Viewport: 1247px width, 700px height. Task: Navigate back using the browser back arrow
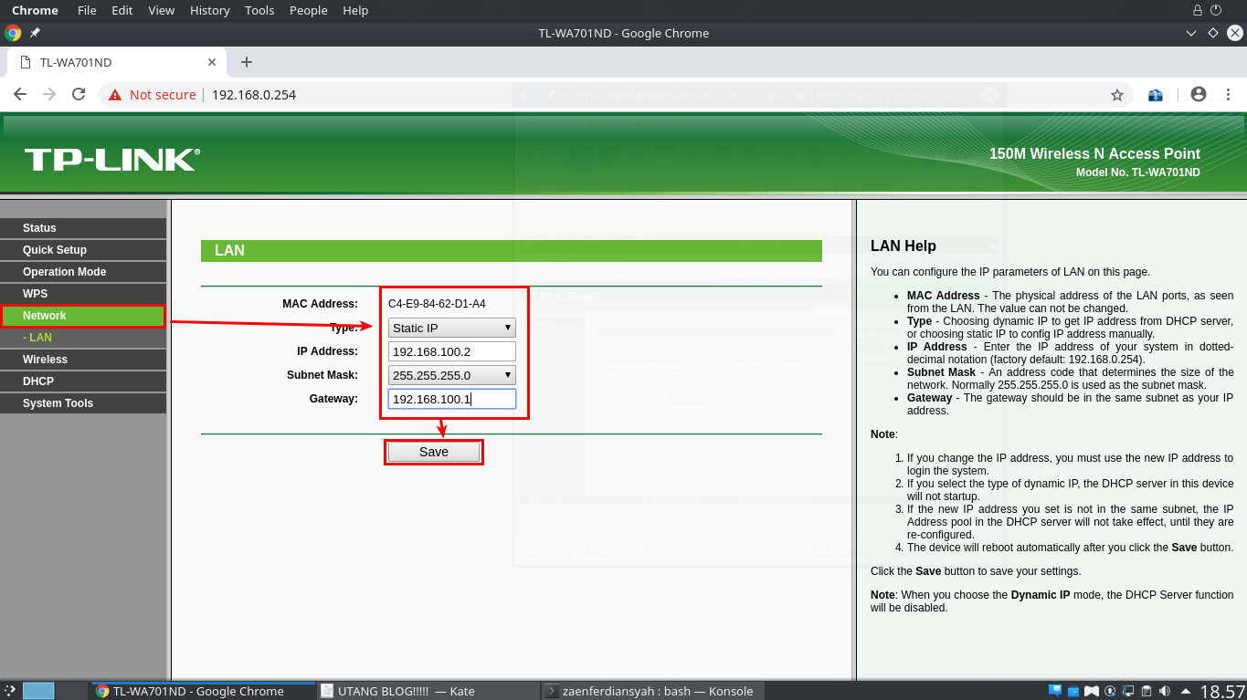[x=20, y=94]
